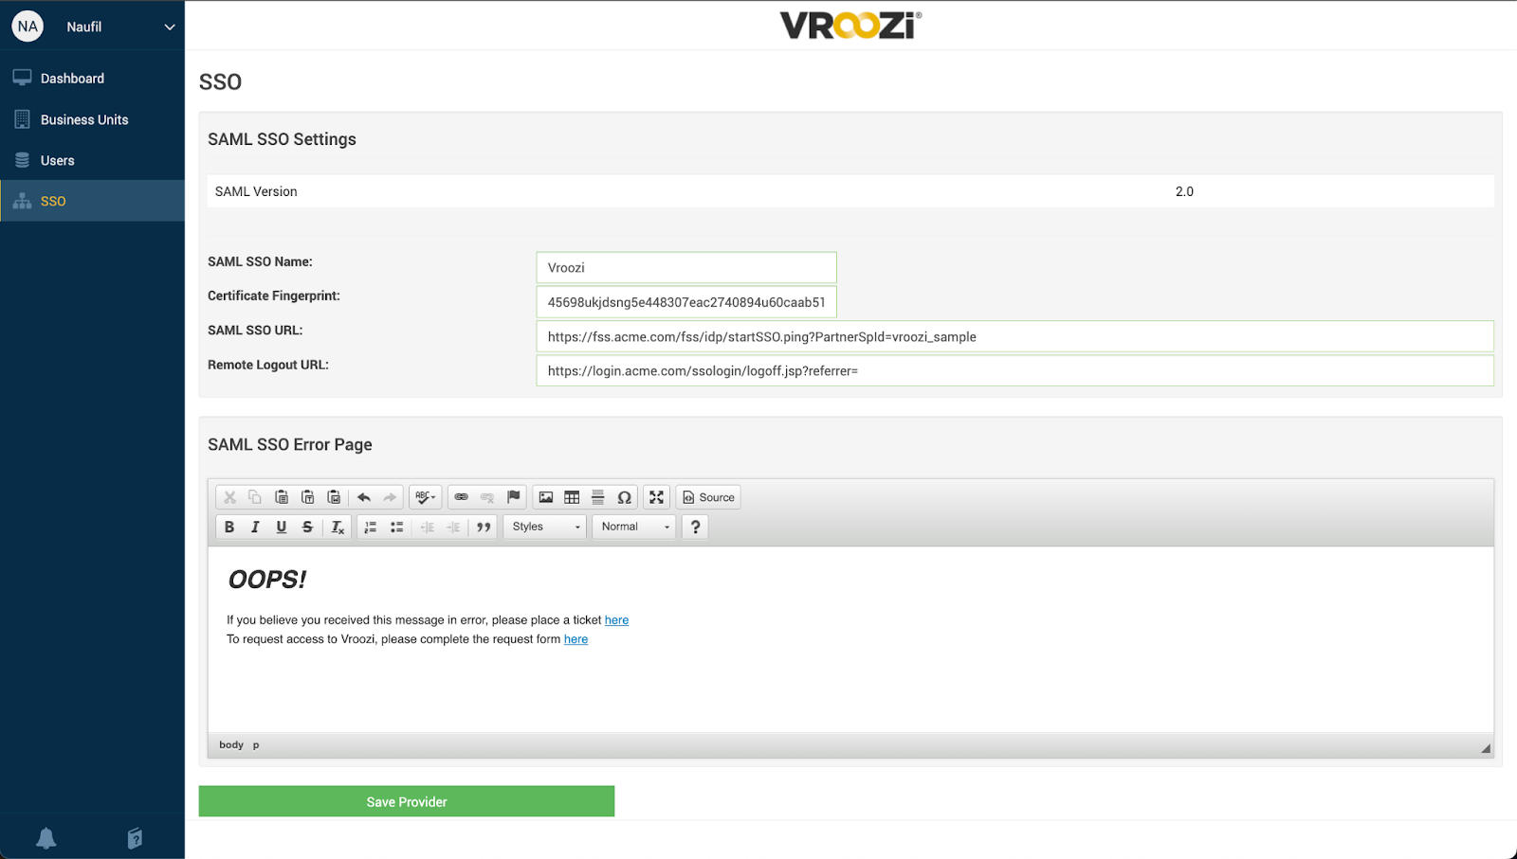Click the Remote Logout URL field
The image size is (1517, 859).
tap(1014, 370)
